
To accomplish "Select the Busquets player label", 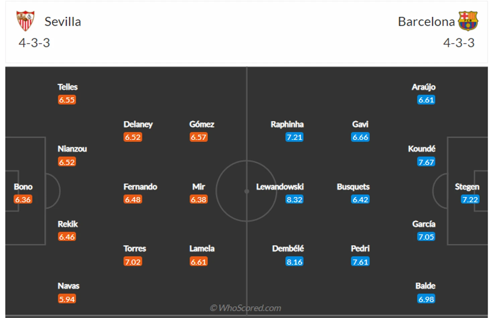I will coord(353,187).
